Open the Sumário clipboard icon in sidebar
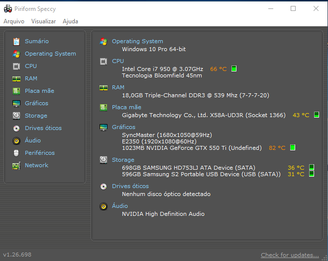The image size is (328, 261). tap(16, 42)
